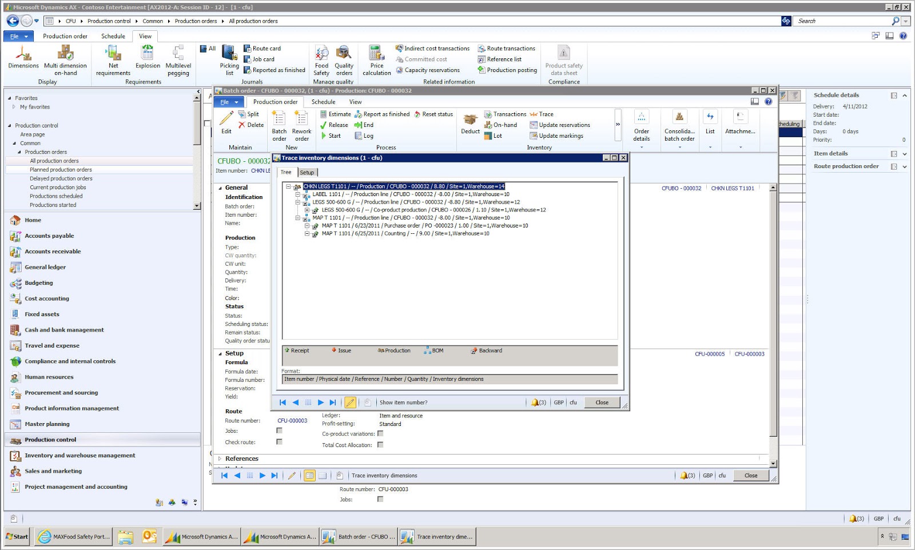This screenshot has width=915, height=550.
Task: Open Batch order CFUBO taskbar button
Action: (359, 537)
